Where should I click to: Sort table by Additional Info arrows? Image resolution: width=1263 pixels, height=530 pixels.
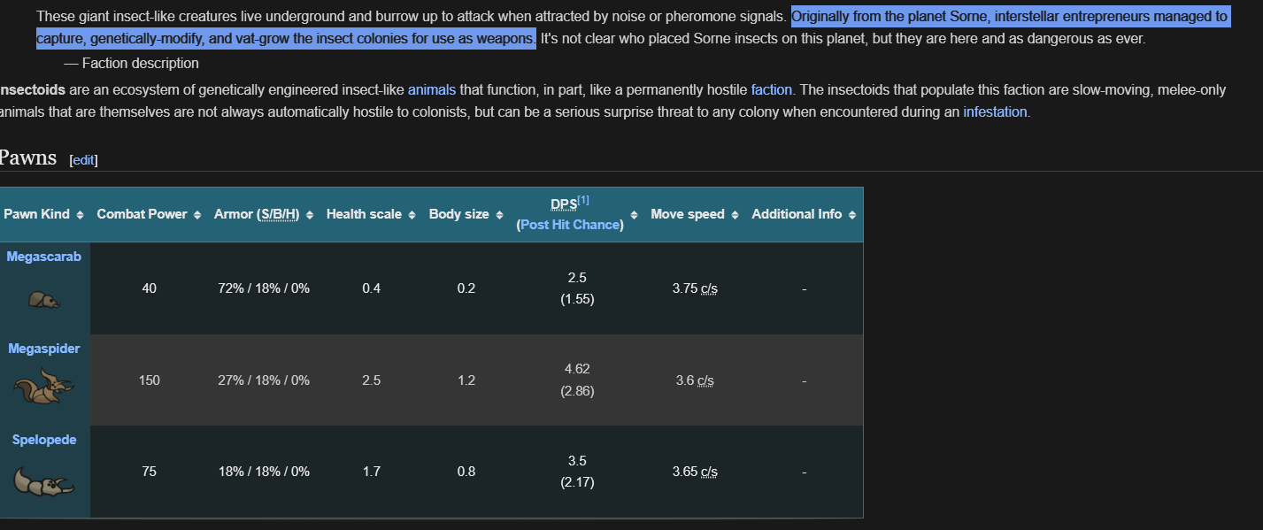pyautogui.click(x=852, y=215)
